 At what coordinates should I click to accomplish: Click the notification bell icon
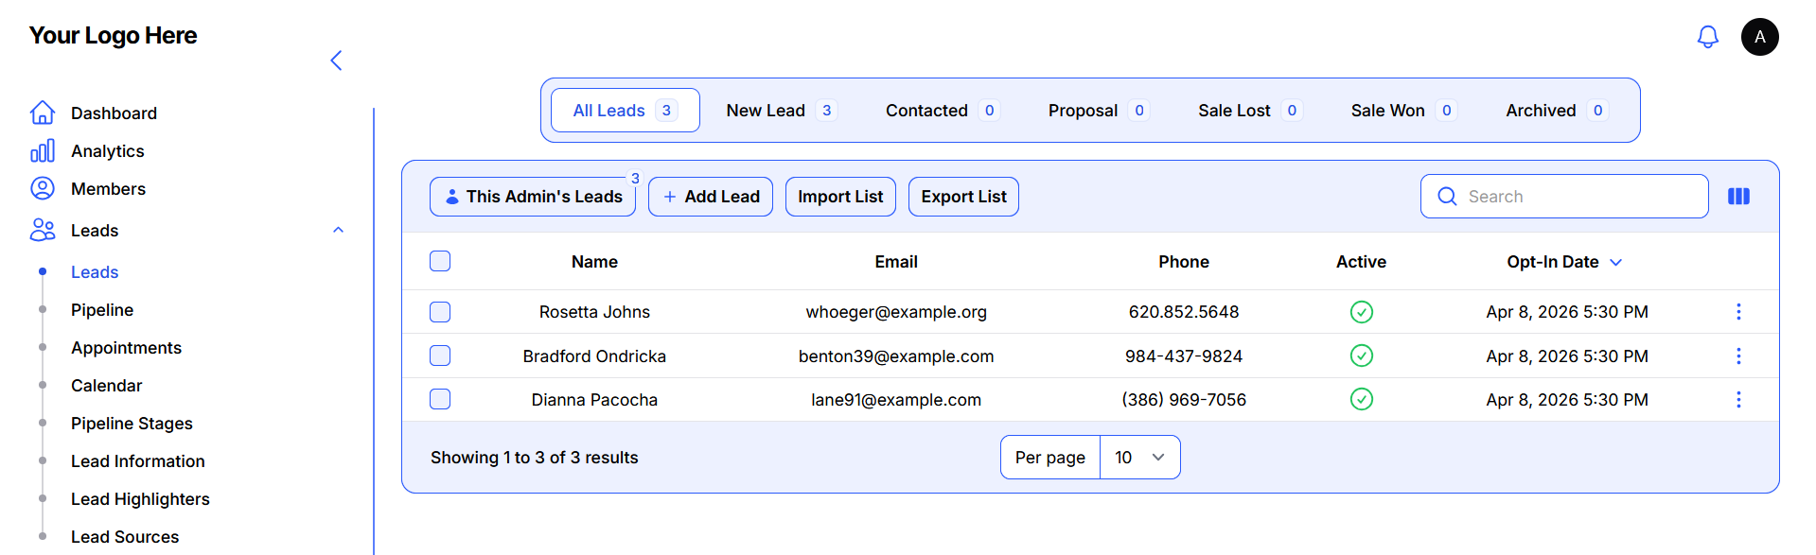[1707, 37]
